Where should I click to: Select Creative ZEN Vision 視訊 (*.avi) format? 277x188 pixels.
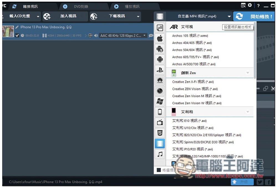pyautogui.click(x=195, y=89)
